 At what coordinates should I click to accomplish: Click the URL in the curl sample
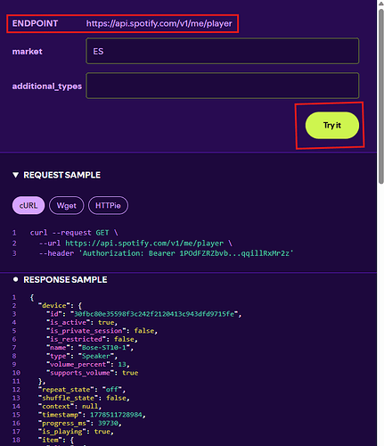[x=144, y=244]
